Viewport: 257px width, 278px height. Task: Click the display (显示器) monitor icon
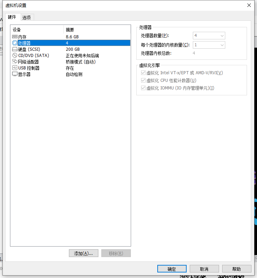15,74
